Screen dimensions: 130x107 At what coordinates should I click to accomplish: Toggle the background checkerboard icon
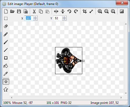tap(122, 11)
